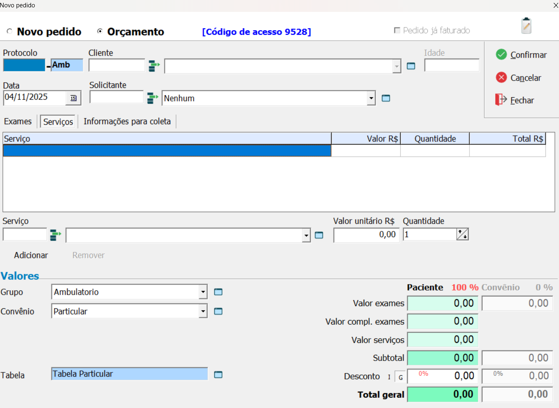Viewport: 559px width, 408px height.
Task: Toggle the Pedido já faturado checkbox
Action: [x=397, y=30]
